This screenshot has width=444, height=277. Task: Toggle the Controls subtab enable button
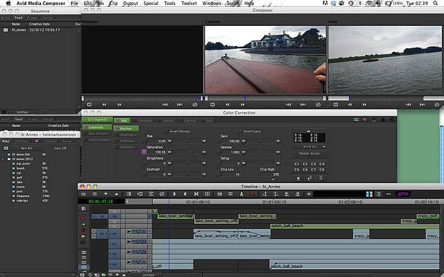click(85, 128)
